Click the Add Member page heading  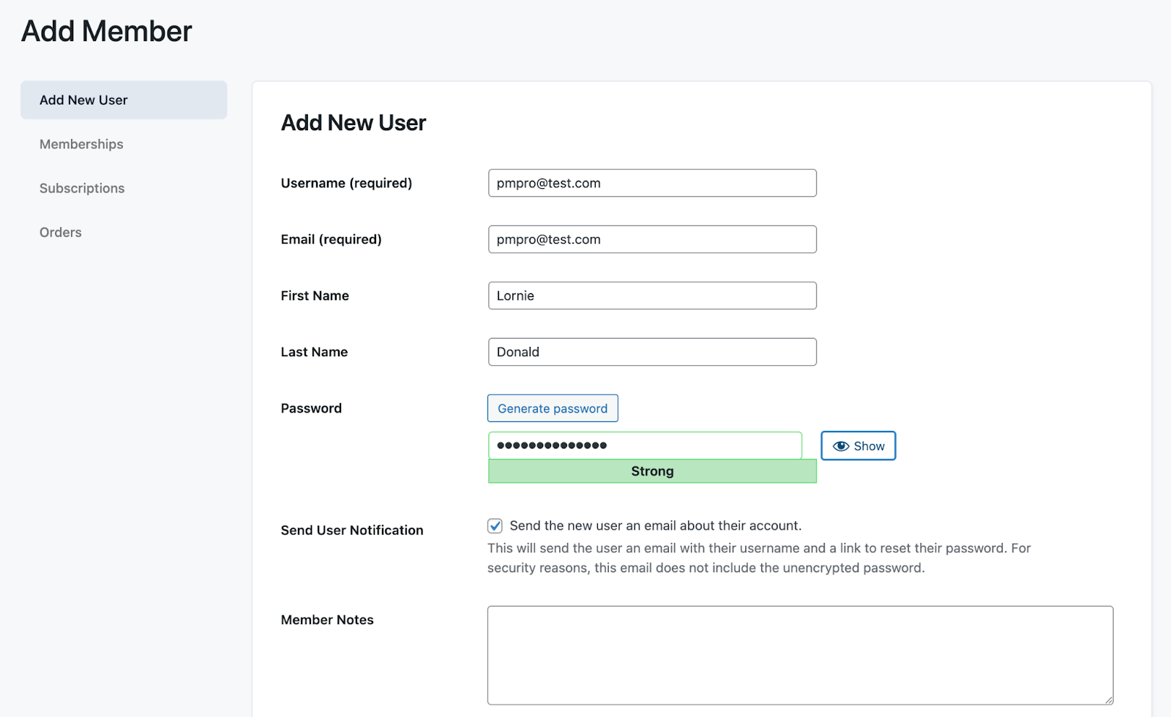click(x=107, y=31)
